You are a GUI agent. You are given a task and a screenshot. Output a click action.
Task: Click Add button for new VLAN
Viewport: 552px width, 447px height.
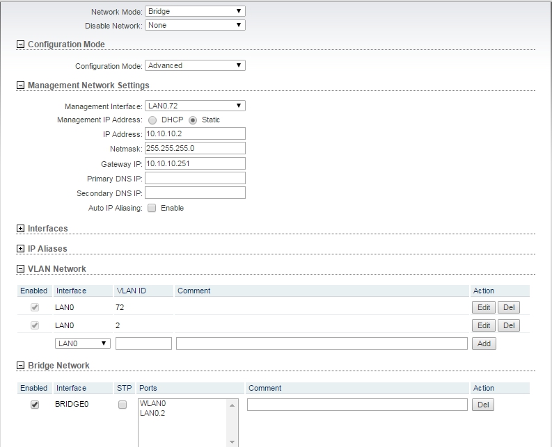(484, 343)
